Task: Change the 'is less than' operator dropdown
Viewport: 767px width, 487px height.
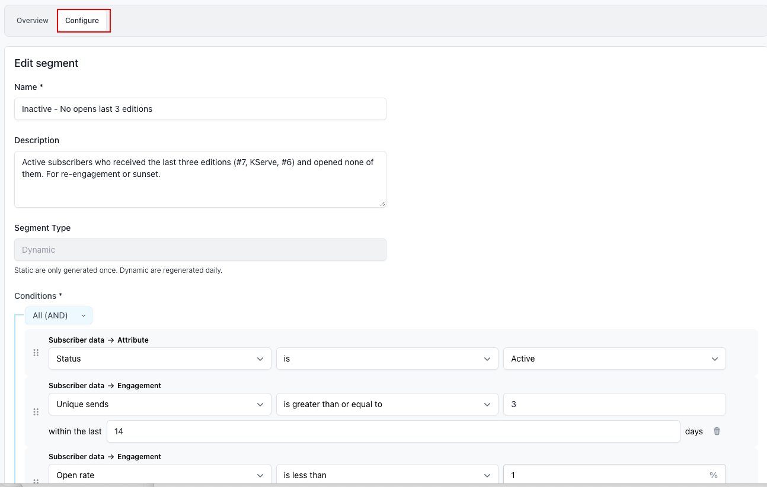Action: [x=387, y=475]
